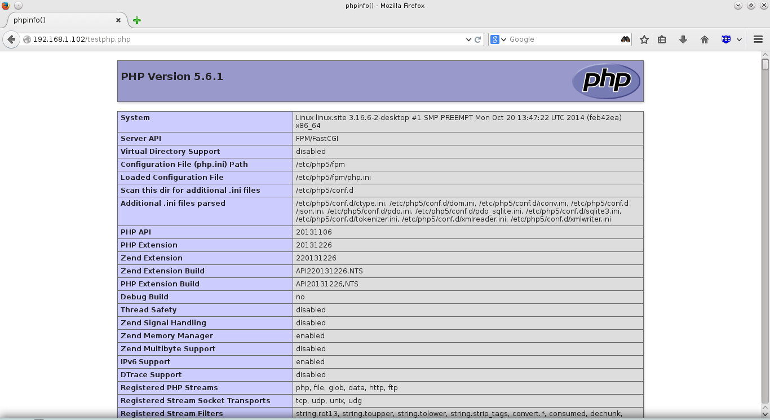The width and height of the screenshot is (770, 420).
Task: Click the '/etc/php5/fpm/php.ini' value
Action: pos(333,178)
